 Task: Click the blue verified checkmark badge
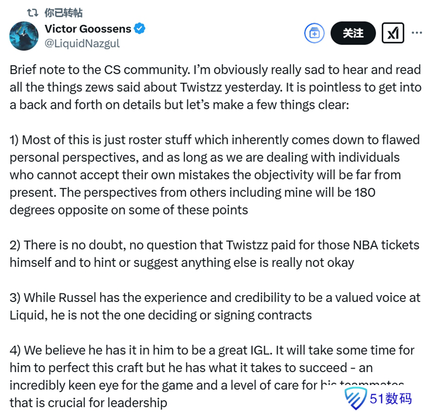coord(140,29)
